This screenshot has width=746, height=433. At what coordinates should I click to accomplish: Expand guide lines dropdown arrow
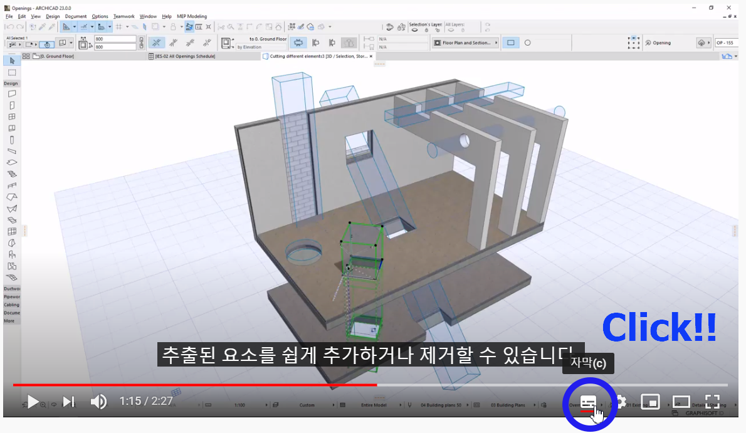tap(75, 27)
